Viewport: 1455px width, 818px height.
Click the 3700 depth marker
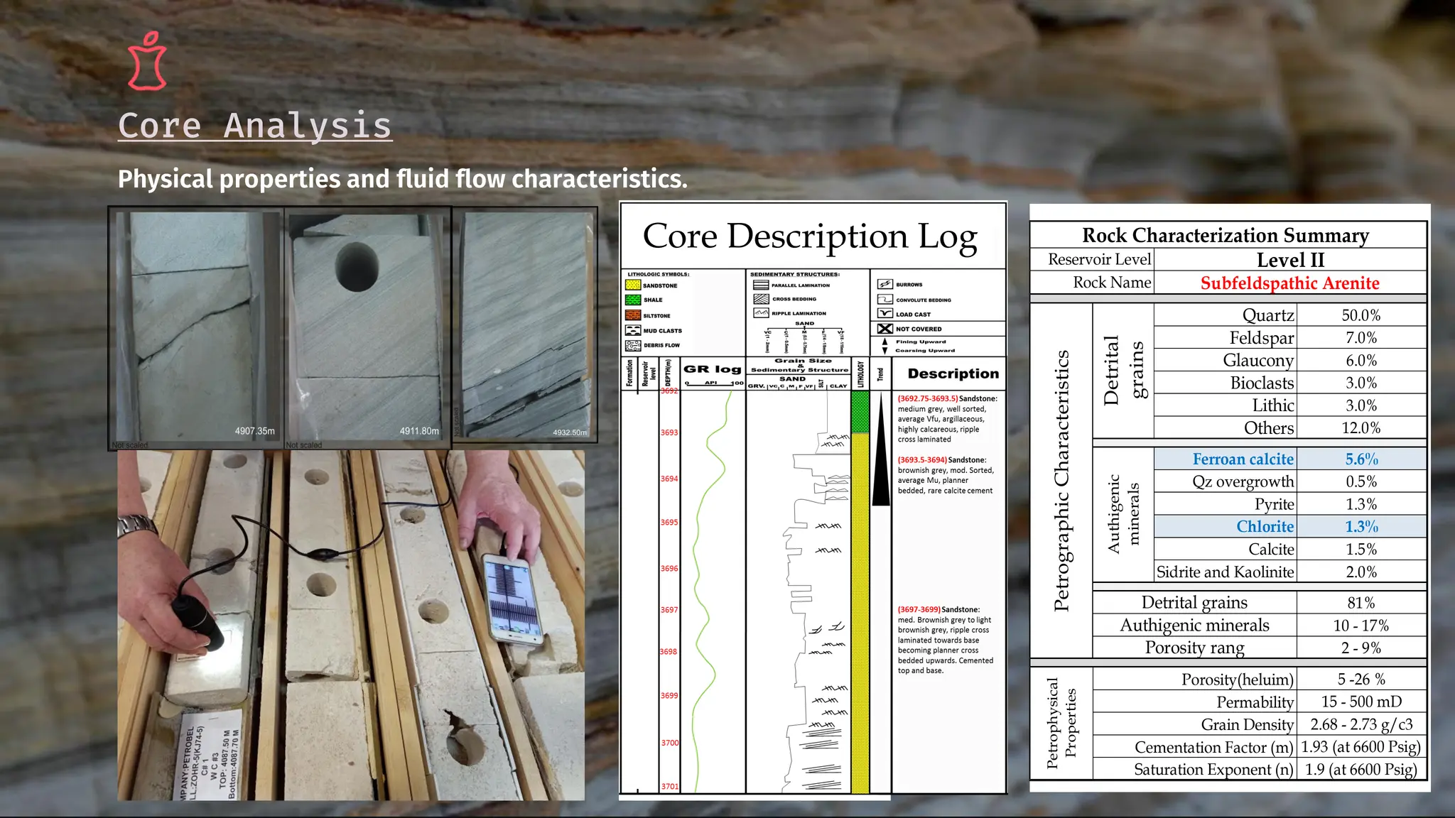click(x=670, y=743)
